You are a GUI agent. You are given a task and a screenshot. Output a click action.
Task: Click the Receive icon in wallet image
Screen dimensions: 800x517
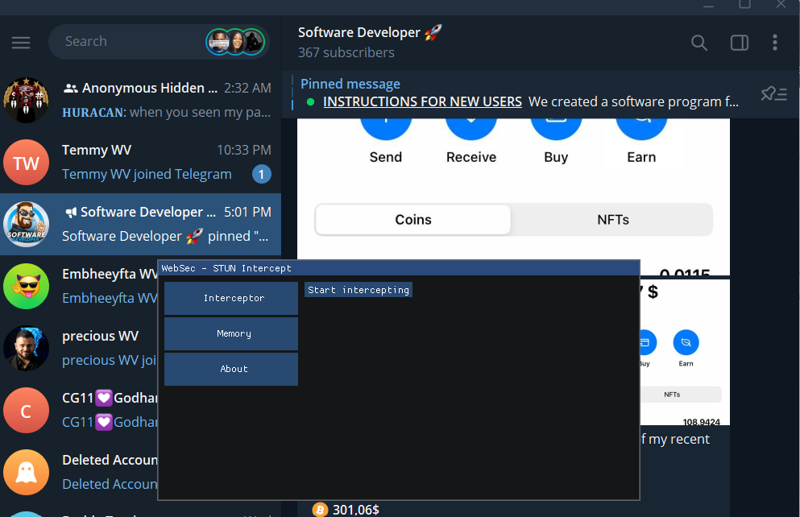coord(471,129)
